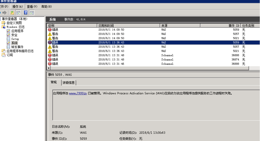Sort by the 任务类别 column header
Screen dimensions: 260x141
click(250, 26)
